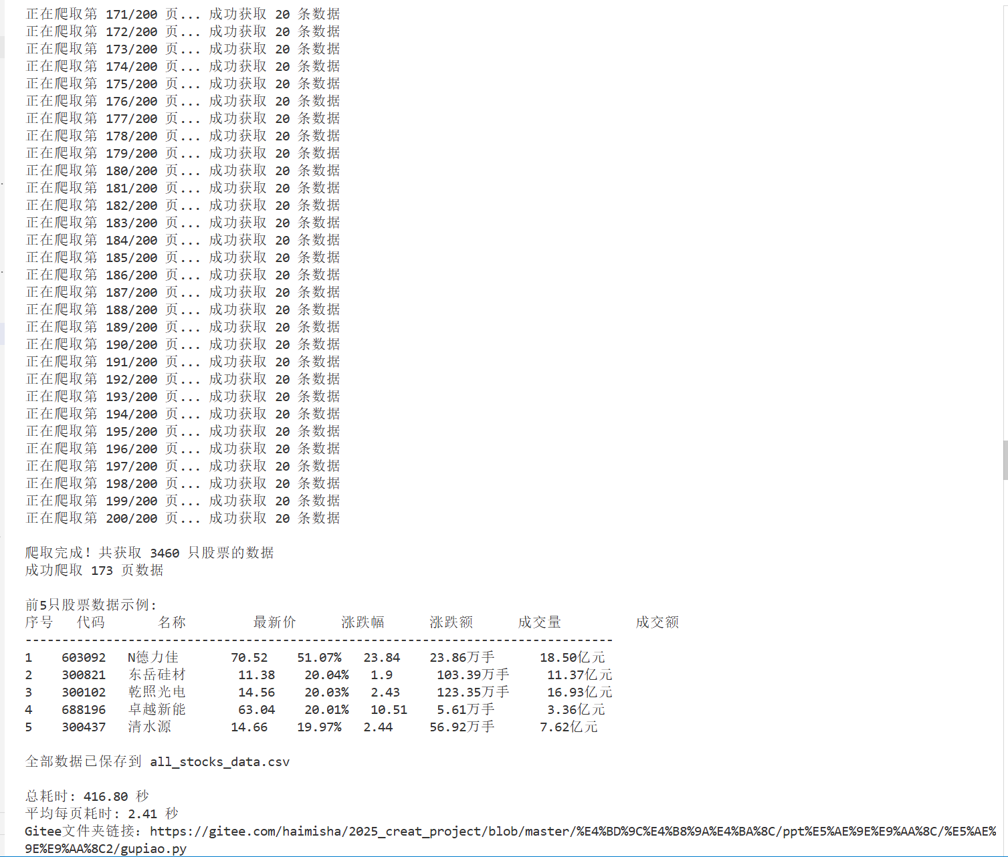Click the total time '总耗时: 416.80 秒'
Viewport: 1008px width, 857px height.
pyautogui.click(x=87, y=797)
